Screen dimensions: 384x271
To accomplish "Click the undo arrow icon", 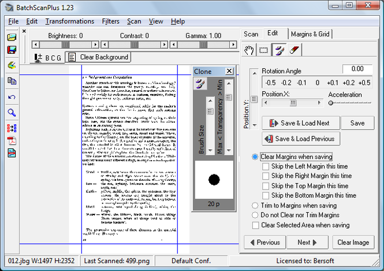I will tap(12, 97).
